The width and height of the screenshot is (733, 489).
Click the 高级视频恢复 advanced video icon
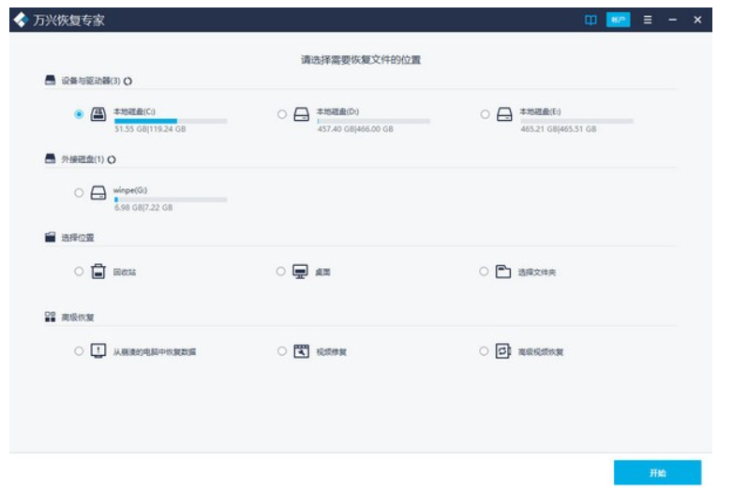pos(503,350)
